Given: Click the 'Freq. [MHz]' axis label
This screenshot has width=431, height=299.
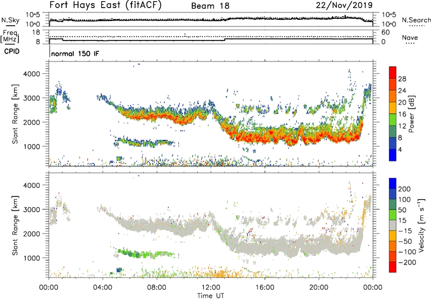Looking at the screenshot, I should click(x=10, y=36).
